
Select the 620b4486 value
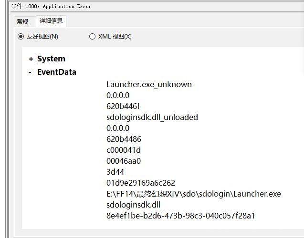(124, 139)
